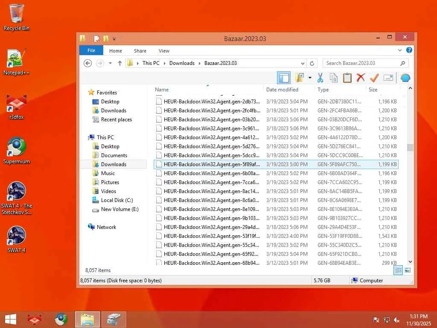Open r3dfox from the taskbar
Screen dimensions: 437x328
(x=34, y=319)
